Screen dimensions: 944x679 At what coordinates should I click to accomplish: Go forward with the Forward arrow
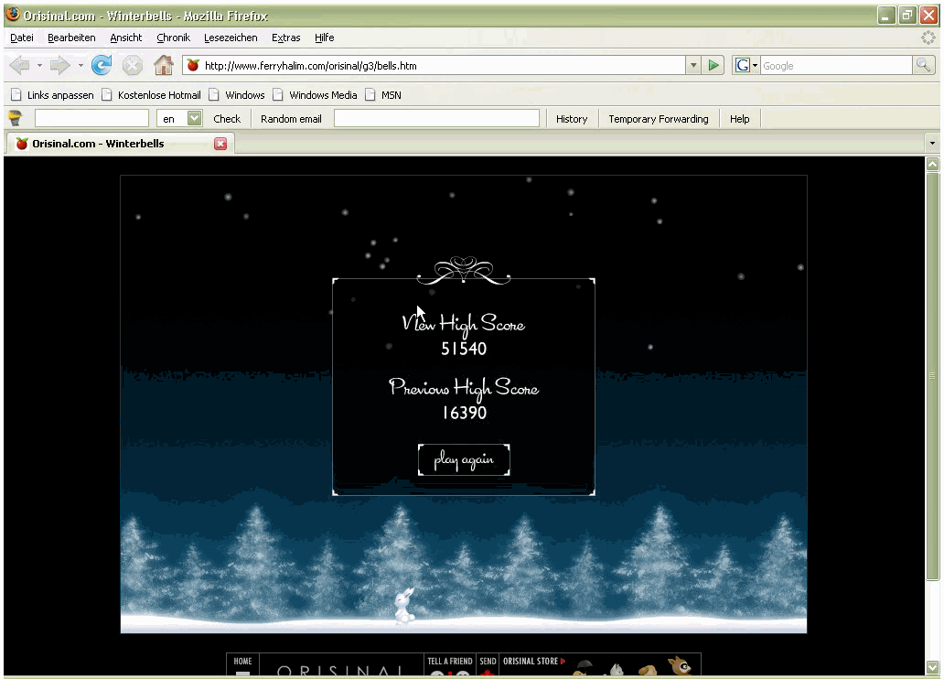[59, 65]
